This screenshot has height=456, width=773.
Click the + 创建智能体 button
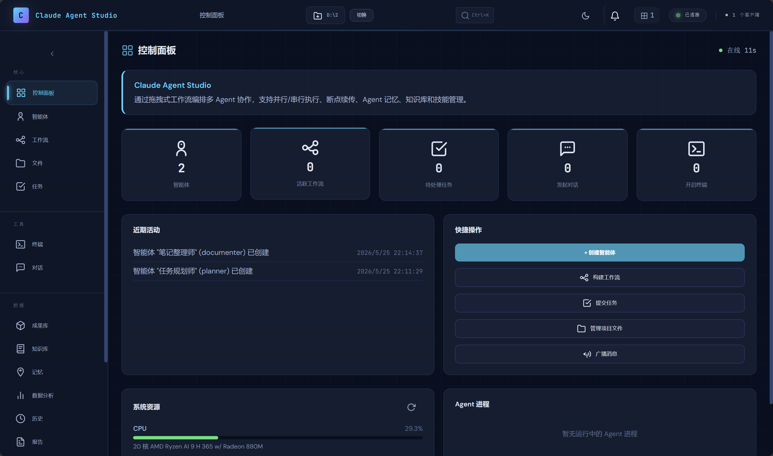click(600, 253)
